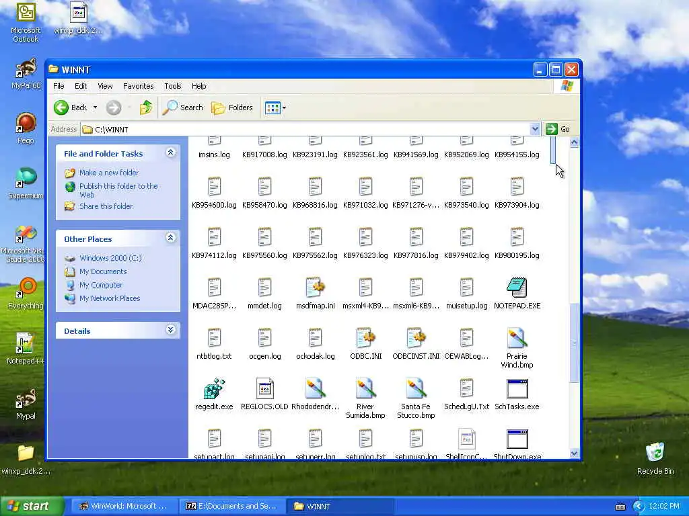This screenshot has width=689, height=516.
Task: Switch to WinWorld: Microsoft taskbar window
Action: [x=123, y=506]
